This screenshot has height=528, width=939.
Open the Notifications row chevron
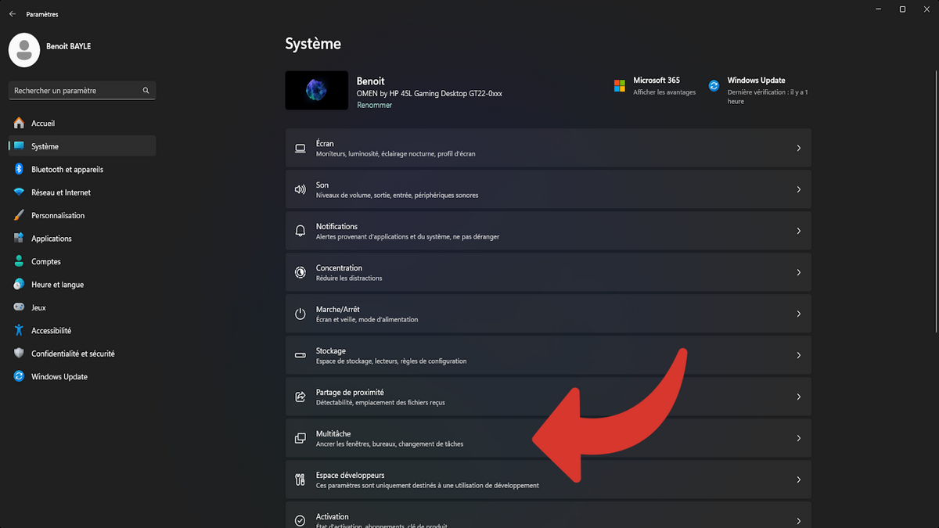tap(798, 232)
